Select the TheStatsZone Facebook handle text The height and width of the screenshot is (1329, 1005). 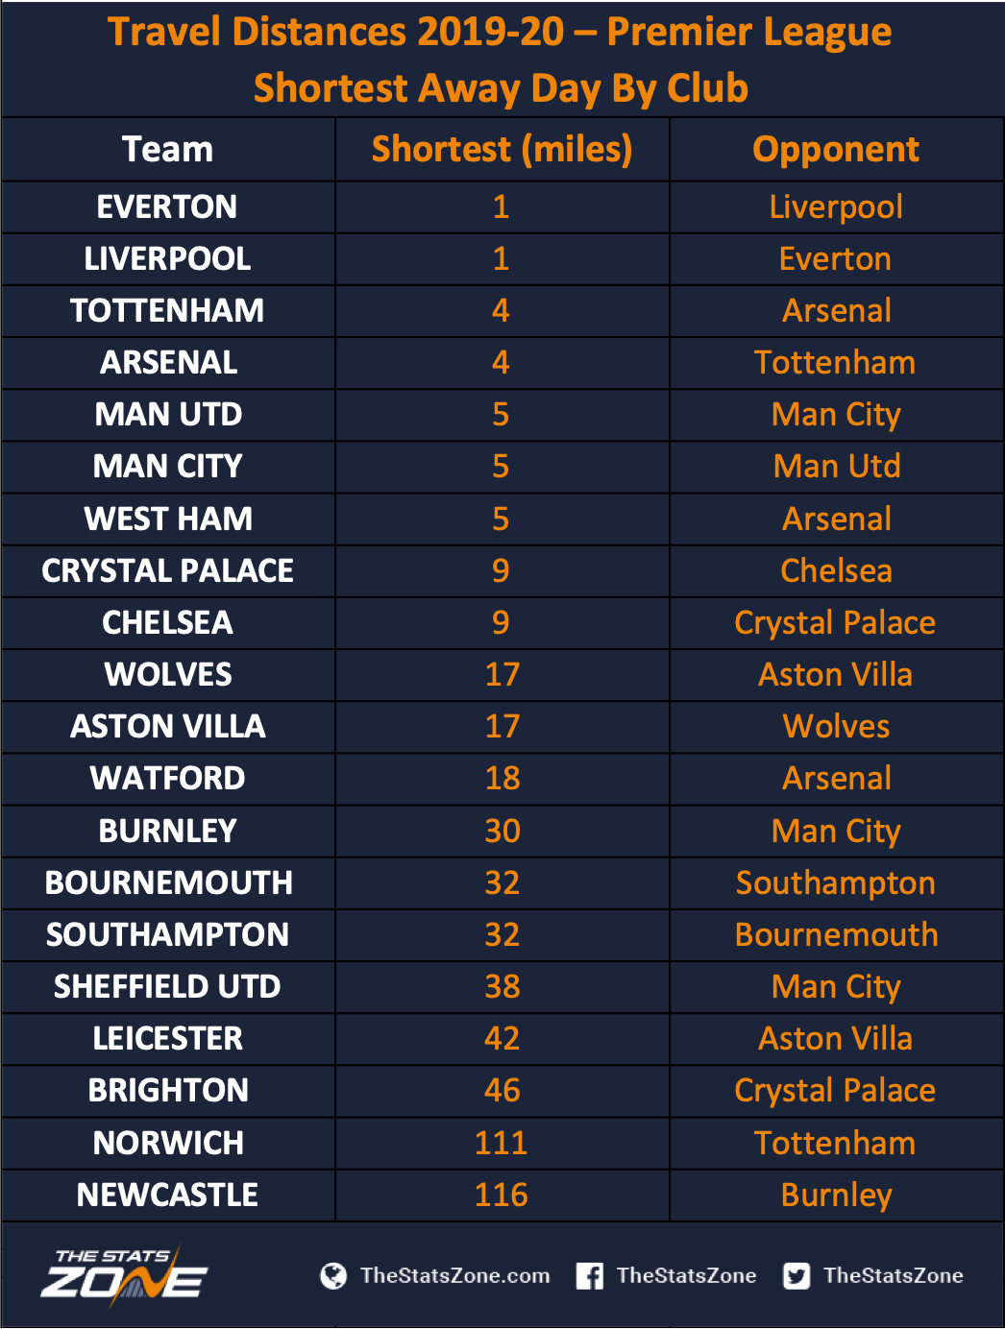coord(686,1276)
